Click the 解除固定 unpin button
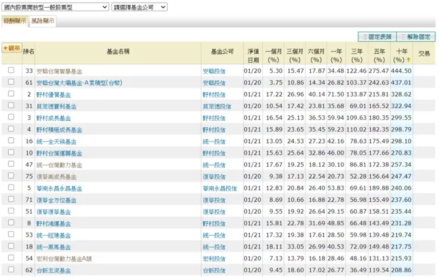 pyautogui.click(x=416, y=37)
